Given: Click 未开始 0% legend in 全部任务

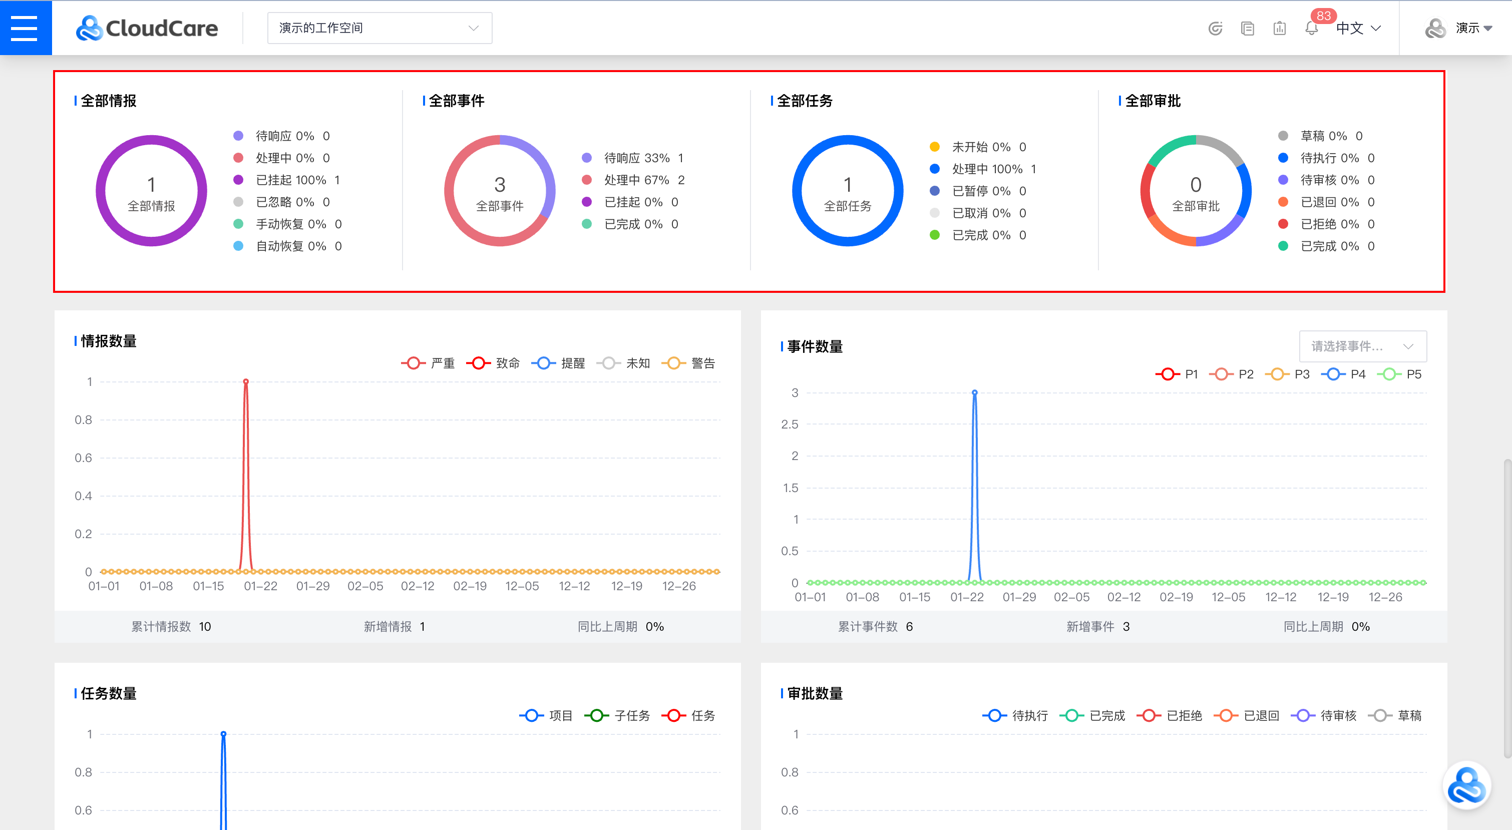Looking at the screenshot, I should [978, 147].
